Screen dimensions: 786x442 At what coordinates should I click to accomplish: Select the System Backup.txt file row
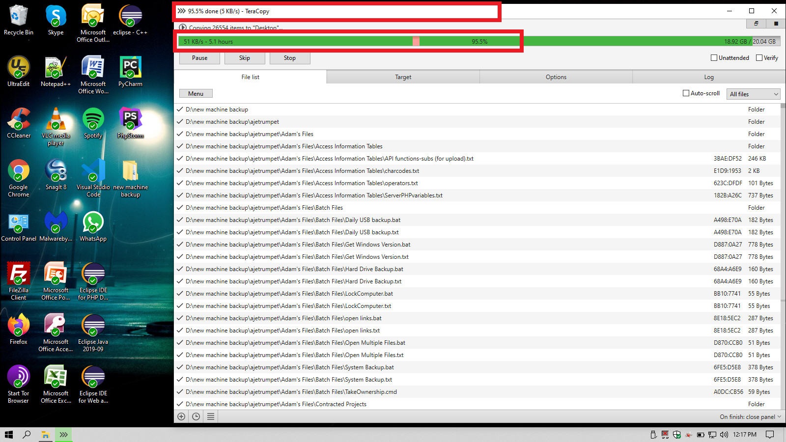pos(477,380)
